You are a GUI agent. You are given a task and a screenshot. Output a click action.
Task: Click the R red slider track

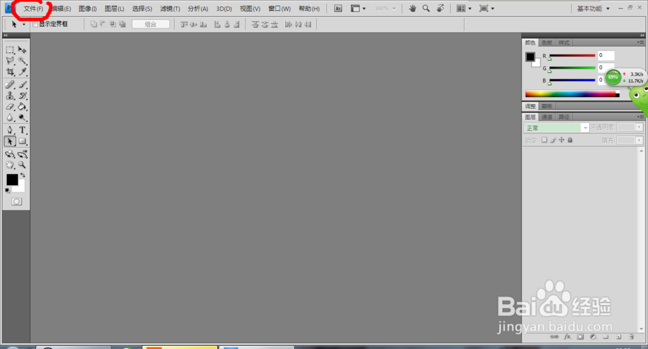pyautogui.click(x=572, y=55)
